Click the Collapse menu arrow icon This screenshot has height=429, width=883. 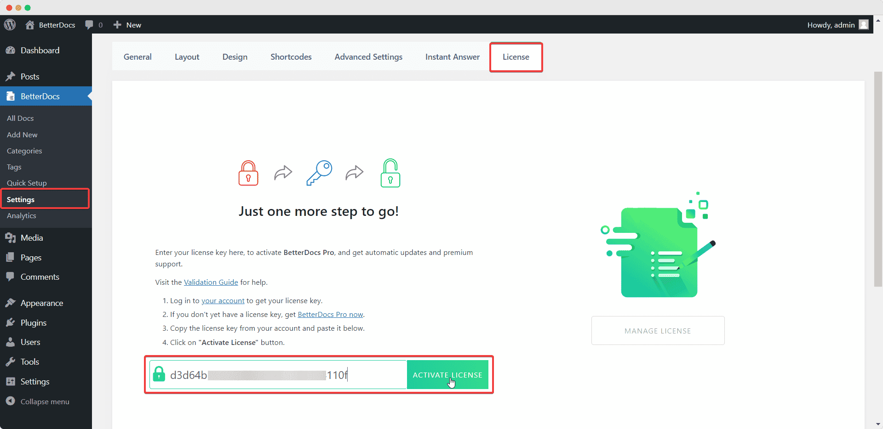point(11,401)
